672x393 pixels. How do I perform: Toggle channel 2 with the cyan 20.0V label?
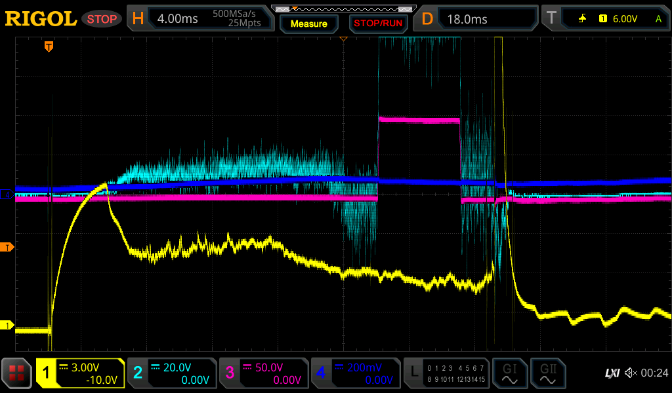(172, 373)
